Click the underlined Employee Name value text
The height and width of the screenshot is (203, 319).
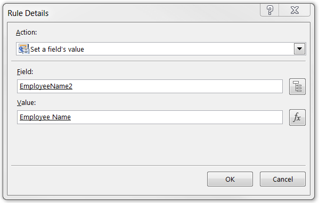pyautogui.click(x=45, y=117)
